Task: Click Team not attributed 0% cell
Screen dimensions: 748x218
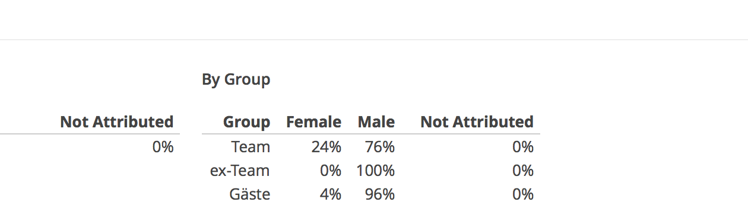Action: (523, 147)
